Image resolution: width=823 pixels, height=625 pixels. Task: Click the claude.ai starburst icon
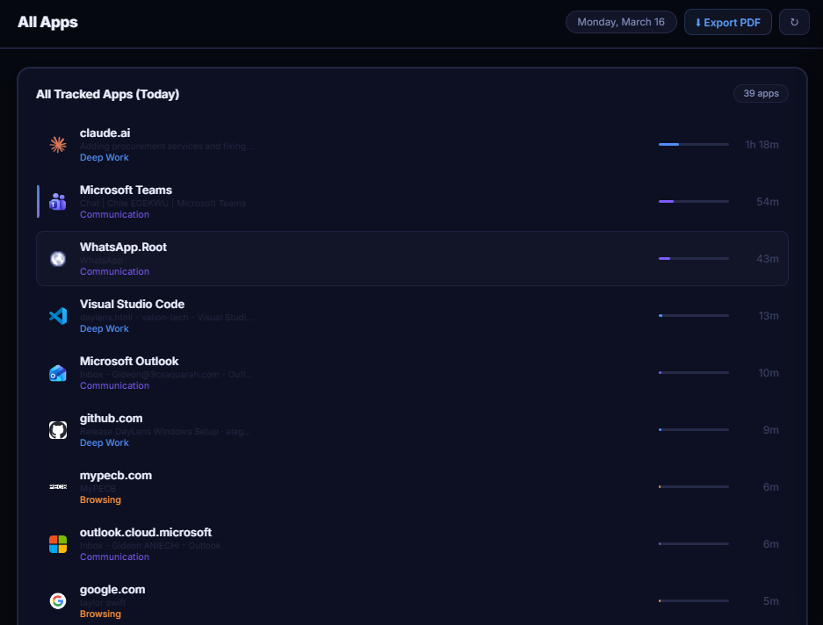[58, 144]
